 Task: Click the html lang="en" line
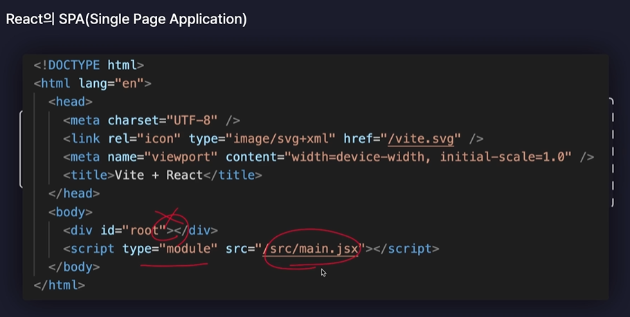(92, 84)
